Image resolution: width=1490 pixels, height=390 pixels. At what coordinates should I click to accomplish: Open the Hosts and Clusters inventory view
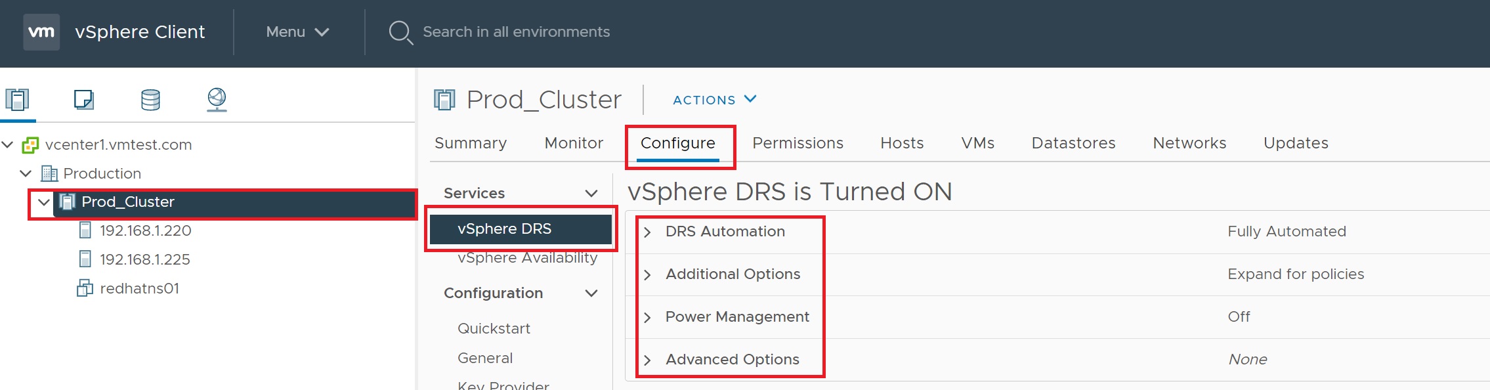click(x=18, y=100)
